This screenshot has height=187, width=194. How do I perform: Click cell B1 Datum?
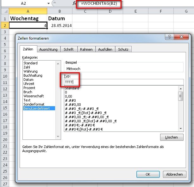[x=59, y=18]
